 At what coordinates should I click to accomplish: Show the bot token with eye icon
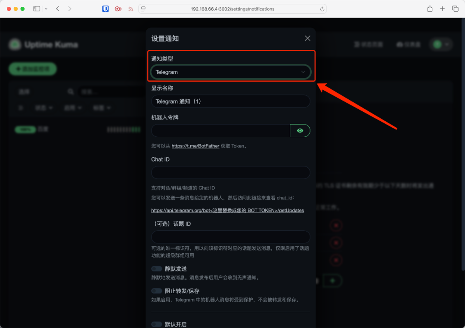tap(300, 131)
